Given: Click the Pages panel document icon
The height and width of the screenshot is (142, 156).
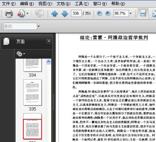Looking at the screenshot, I should (x=6, y=41).
